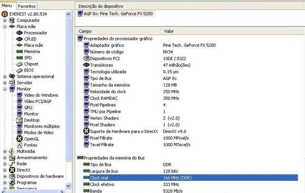Collapse the Placa mãe tree node
The image size is (305, 193).
point(5,26)
